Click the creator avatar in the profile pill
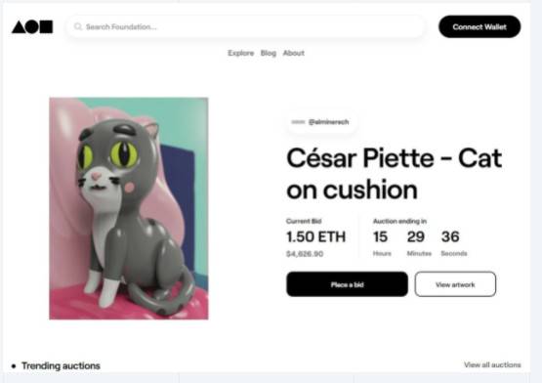Screen dimensions: 542x383 click(x=298, y=122)
